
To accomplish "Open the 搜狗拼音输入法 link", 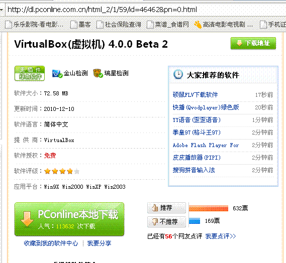I will click(x=194, y=170).
